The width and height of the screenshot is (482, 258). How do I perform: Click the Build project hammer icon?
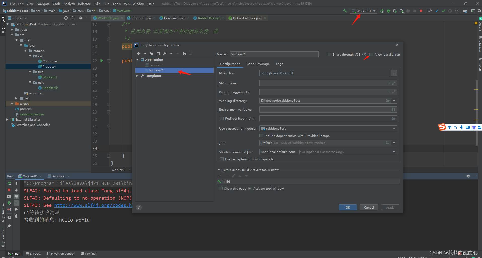345,11
